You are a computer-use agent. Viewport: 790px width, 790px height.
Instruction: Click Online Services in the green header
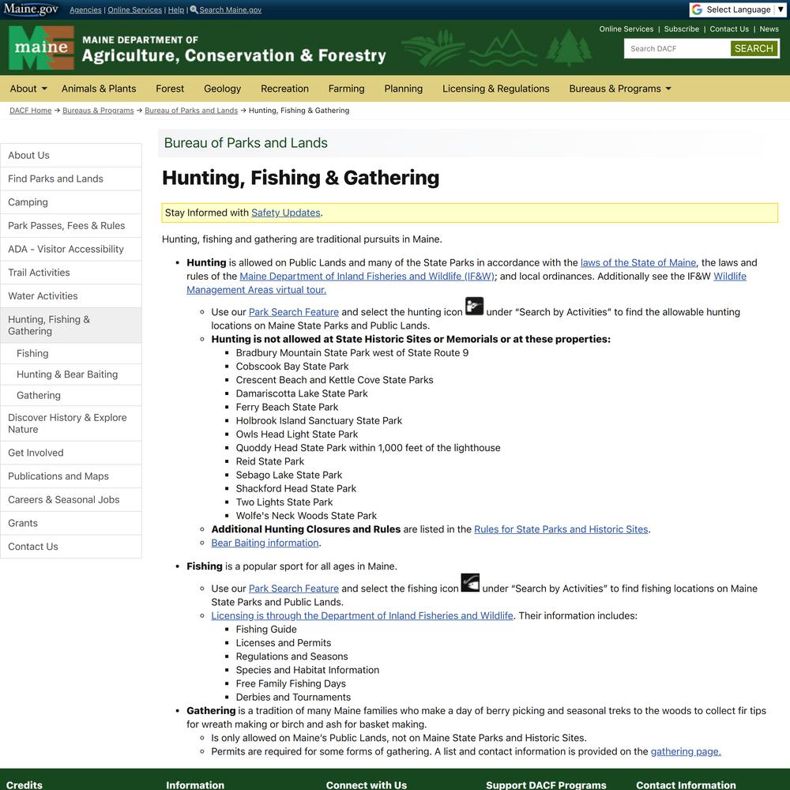coord(626,29)
